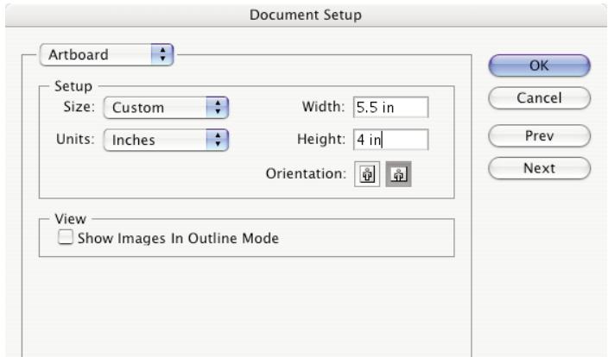Go to previous panel with Prev

tap(539, 136)
